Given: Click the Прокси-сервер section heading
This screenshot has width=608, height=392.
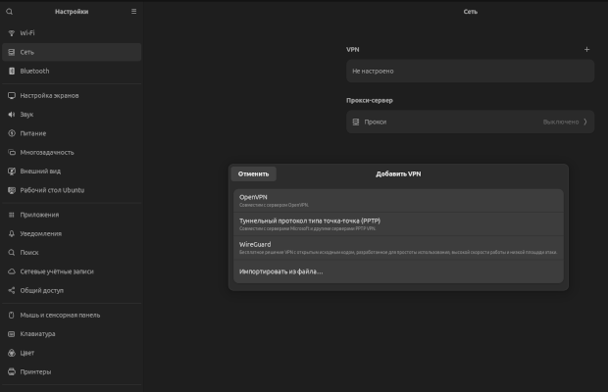Looking at the screenshot, I should (x=370, y=100).
